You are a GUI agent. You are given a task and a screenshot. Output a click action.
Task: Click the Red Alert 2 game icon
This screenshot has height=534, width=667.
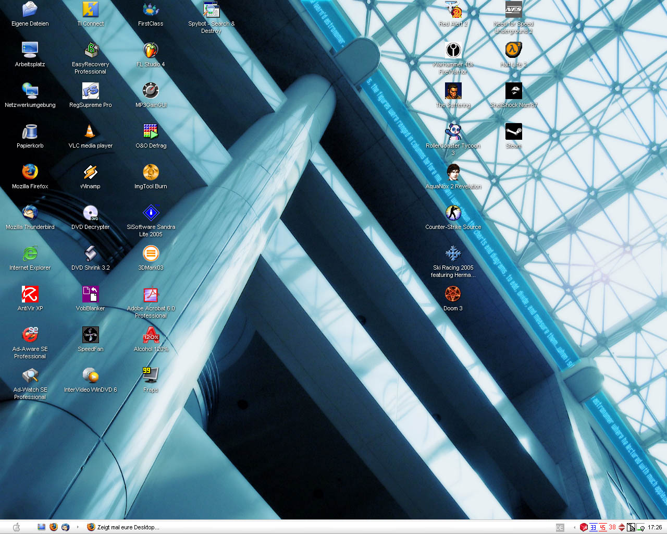point(453,9)
